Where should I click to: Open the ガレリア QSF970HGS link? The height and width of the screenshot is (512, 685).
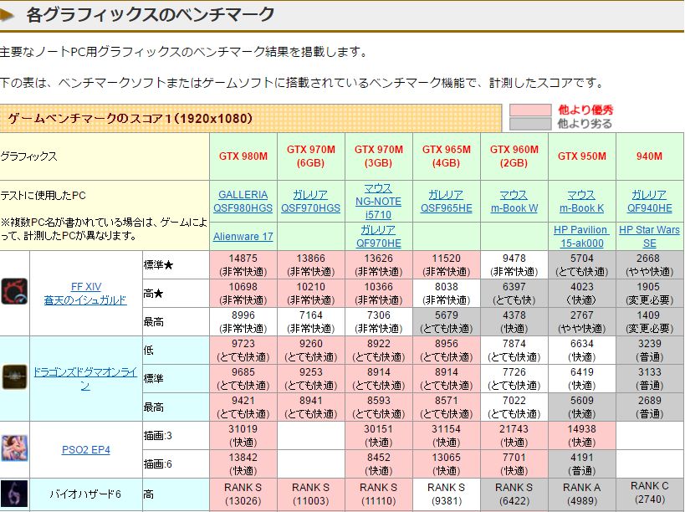(x=310, y=202)
